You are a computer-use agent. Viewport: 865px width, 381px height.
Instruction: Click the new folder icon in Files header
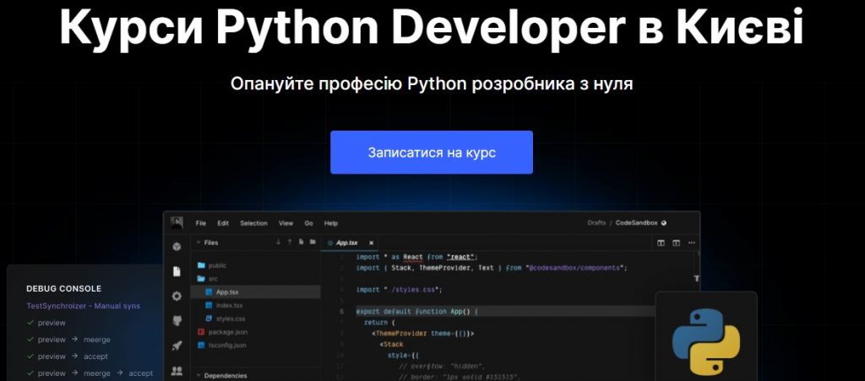[x=313, y=242]
